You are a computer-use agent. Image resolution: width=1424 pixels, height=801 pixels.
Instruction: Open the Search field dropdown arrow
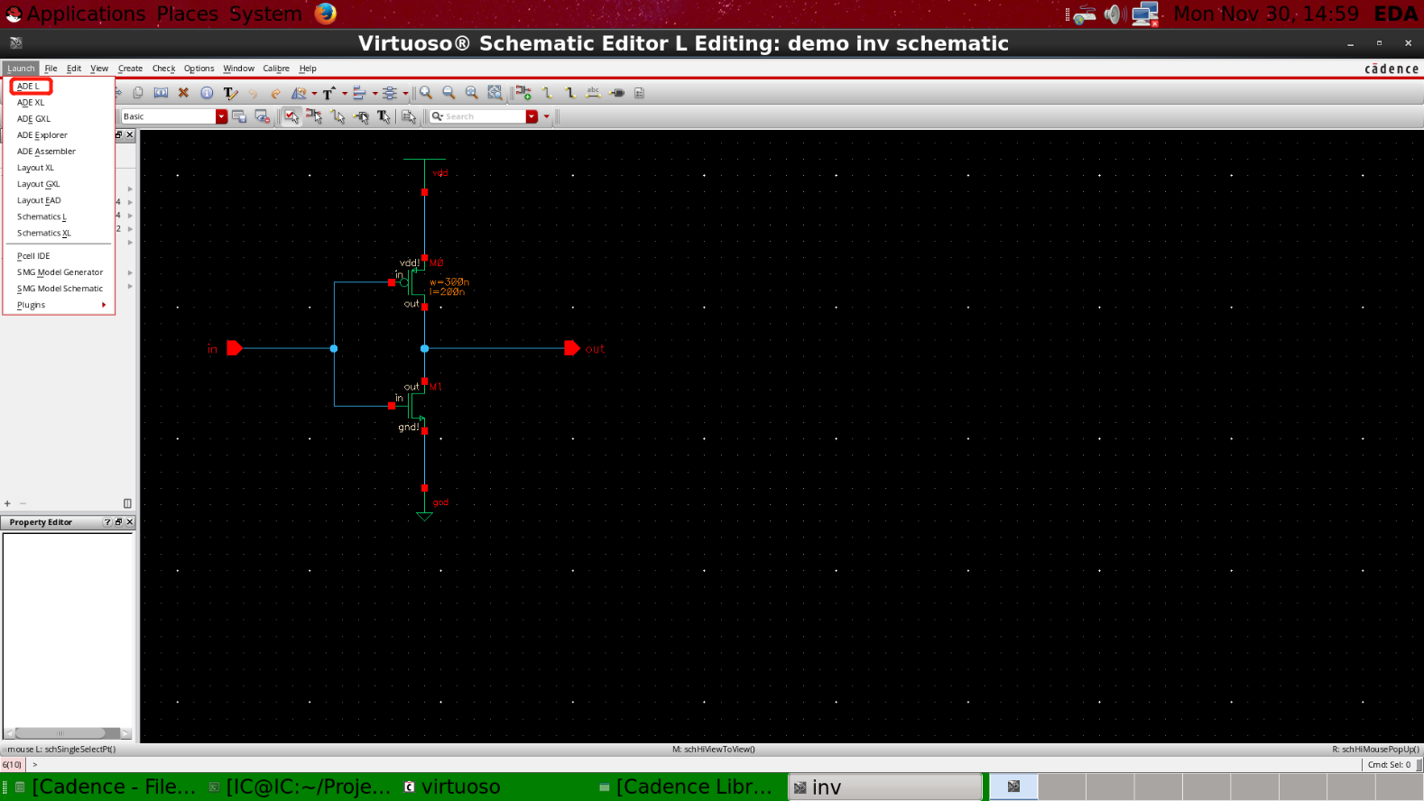[532, 116]
